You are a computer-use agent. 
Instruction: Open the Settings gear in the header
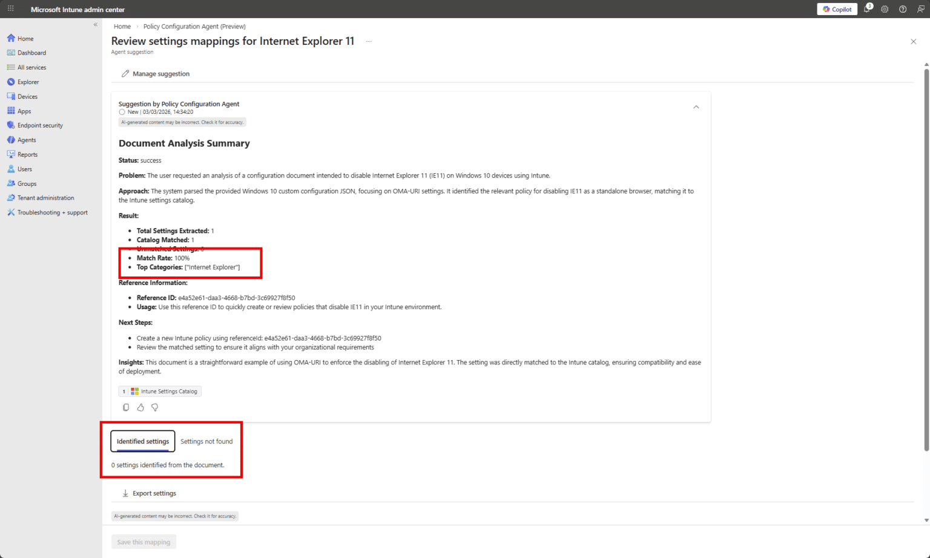tap(885, 9)
